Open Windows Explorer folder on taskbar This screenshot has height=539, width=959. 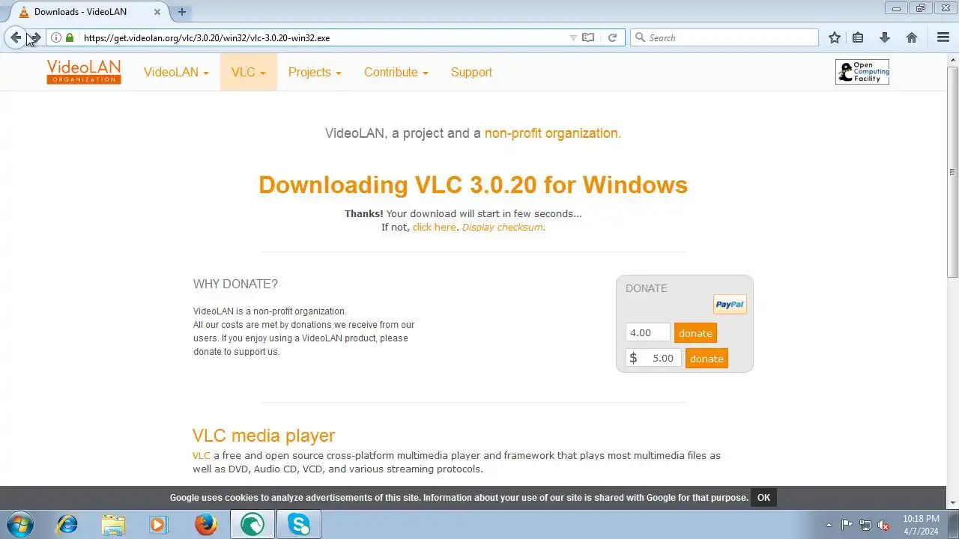tap(113, 524)
